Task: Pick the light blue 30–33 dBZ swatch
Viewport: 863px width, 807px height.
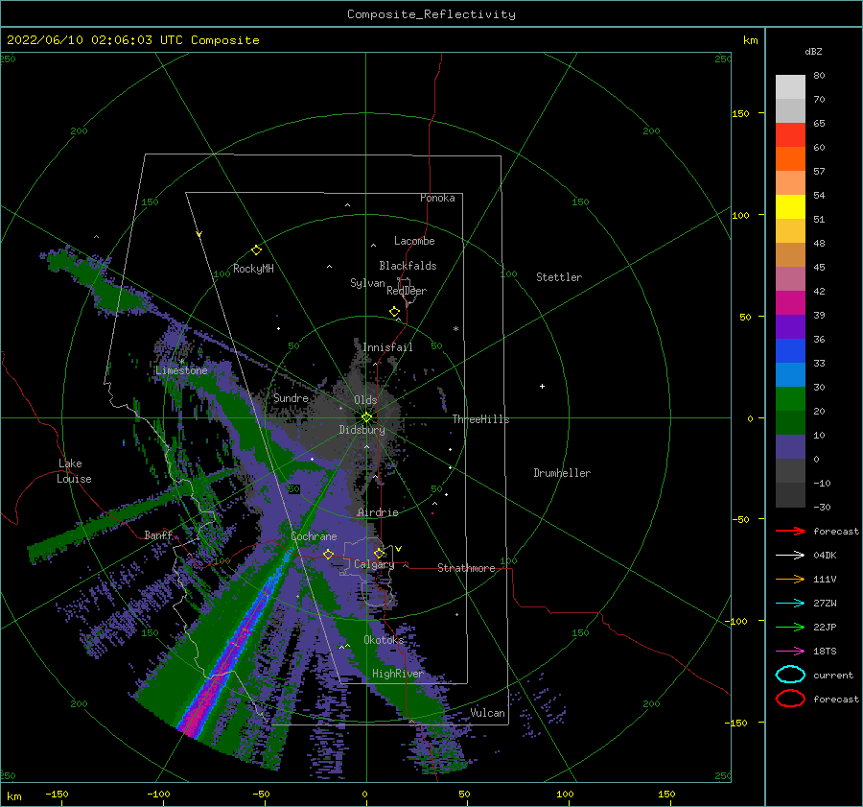Action: (790, 375)
